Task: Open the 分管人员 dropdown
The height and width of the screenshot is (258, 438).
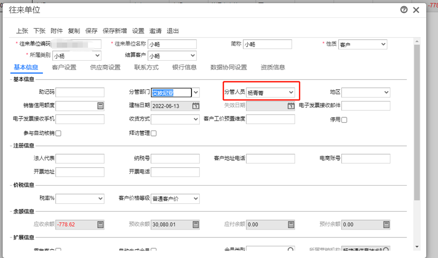Action: pyautogui.click(x=291, y=92)
